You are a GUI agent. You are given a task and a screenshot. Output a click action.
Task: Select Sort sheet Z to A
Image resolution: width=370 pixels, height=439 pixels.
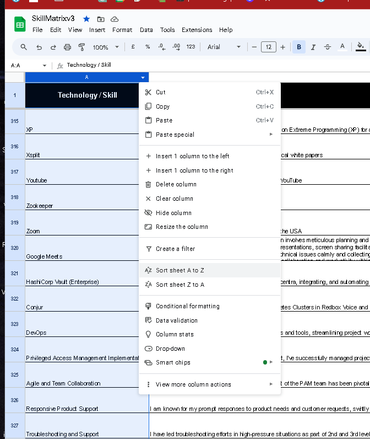210,285
